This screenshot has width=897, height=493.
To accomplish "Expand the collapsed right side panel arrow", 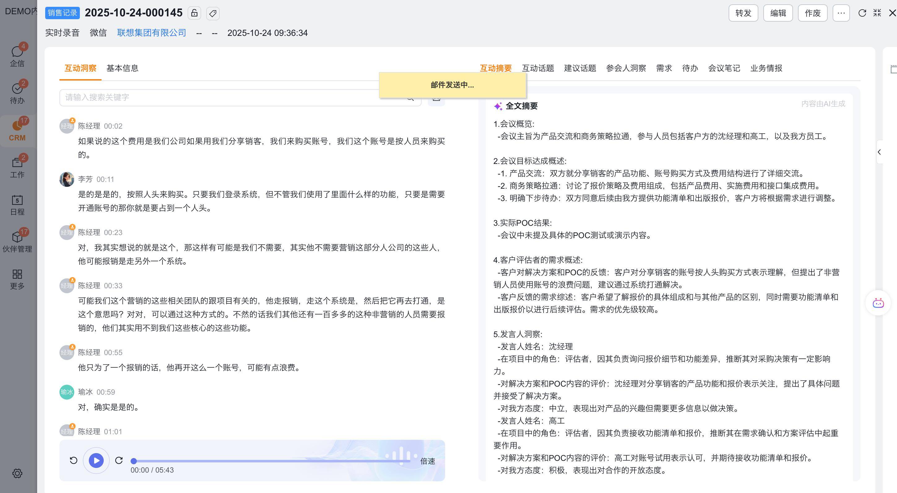I will 880,152.
